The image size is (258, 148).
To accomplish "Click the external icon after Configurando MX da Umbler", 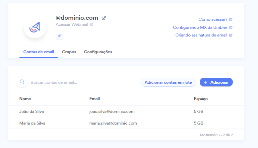I will point(231,27).
